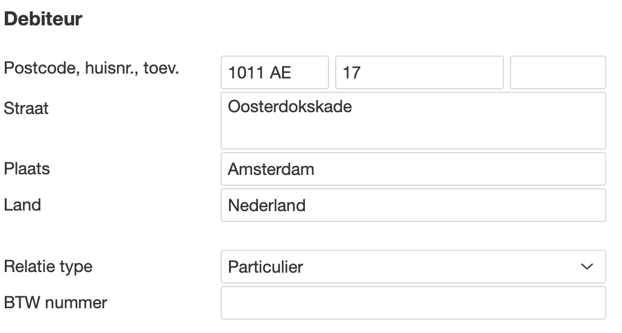
Task: Click the BTW nummer label
Action: click(55, 302)
